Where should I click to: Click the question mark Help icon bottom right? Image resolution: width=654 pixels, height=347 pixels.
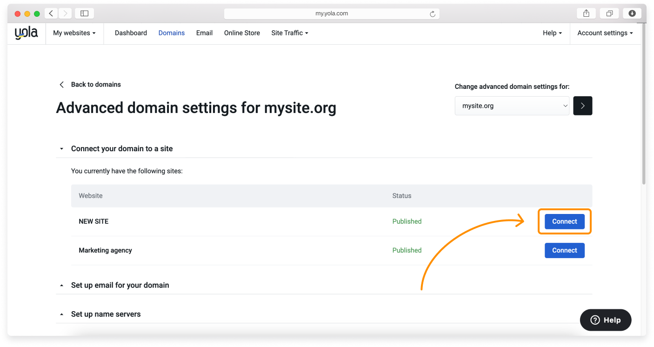[595, 320]
